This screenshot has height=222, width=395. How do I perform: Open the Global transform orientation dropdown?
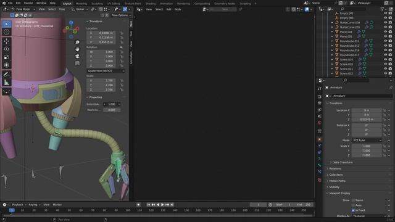[x=80, y=9]
